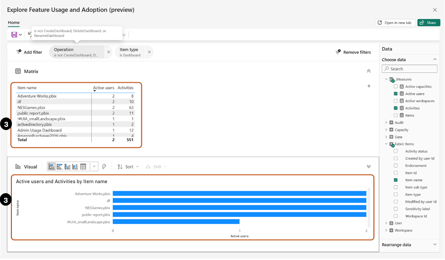Screen dimensions: 445x260
Task: Select the table visual type icon
Action: click(83, 167)
